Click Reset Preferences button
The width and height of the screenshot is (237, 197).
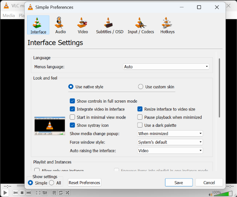coord(84,183)
